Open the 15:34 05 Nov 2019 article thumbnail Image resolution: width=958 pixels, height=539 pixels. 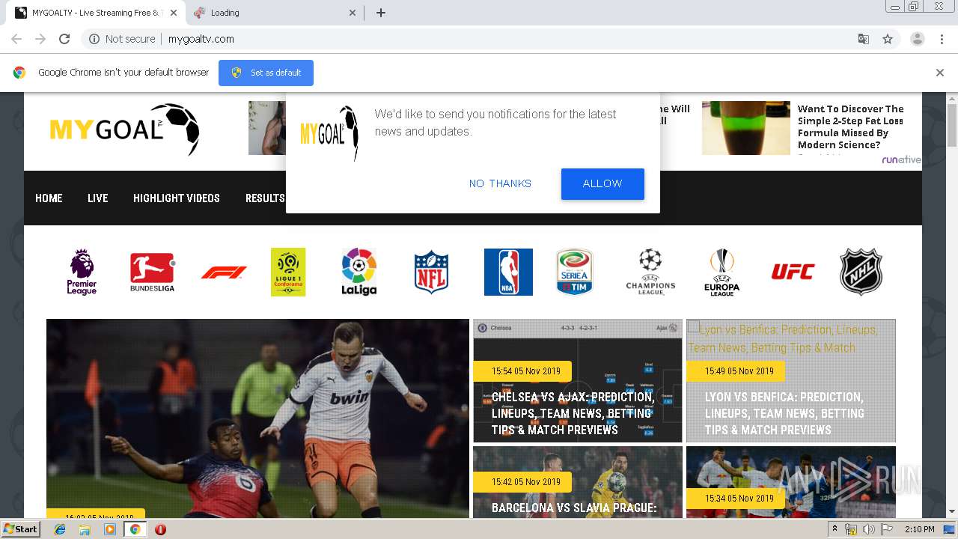791,482
